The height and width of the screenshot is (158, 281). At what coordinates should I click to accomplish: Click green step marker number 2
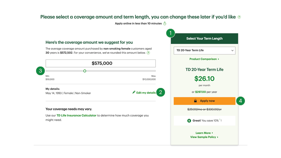click(160, 92)
